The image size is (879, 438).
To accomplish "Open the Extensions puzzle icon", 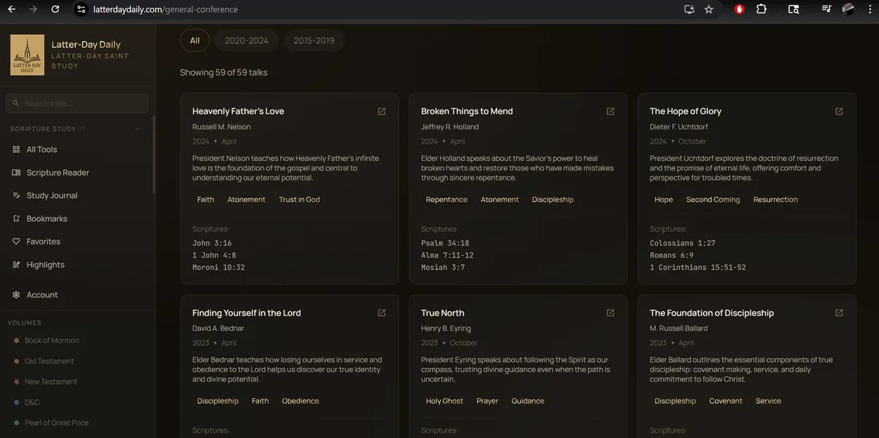I will tap(762, 10).
